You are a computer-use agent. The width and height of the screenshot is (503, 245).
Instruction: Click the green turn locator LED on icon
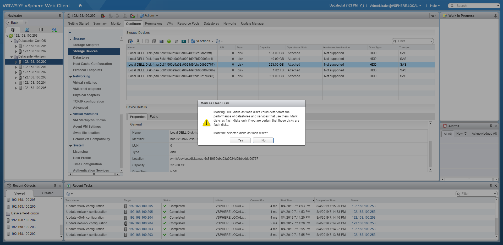(169, 41)
